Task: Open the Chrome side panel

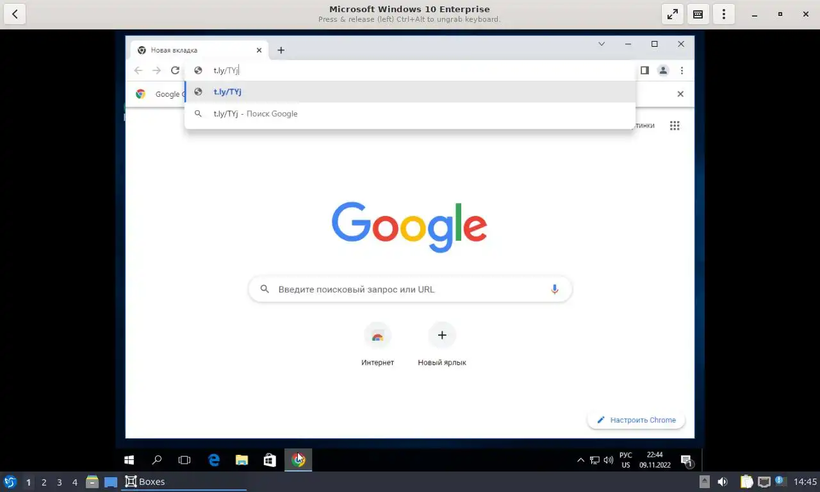Action: point(644,70)
